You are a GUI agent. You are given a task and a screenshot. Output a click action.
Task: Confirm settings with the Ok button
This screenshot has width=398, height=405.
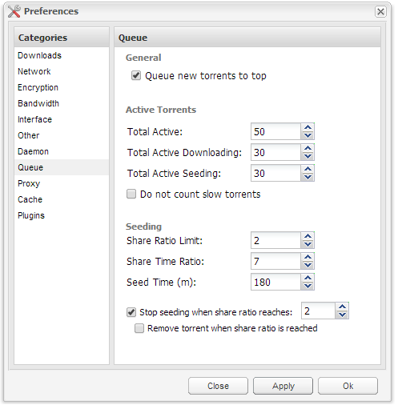348,386
